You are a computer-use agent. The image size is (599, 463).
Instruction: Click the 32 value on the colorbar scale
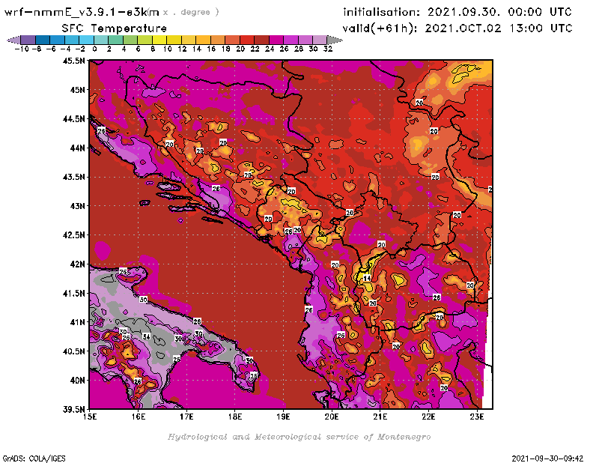328,49
